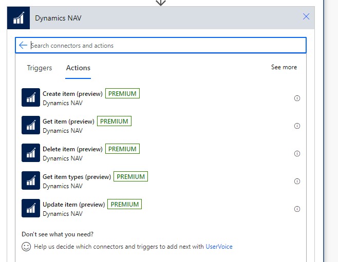This screenshot has width=338, height=262.
Task: Click the Get item action icon
Action: [31, 125]
